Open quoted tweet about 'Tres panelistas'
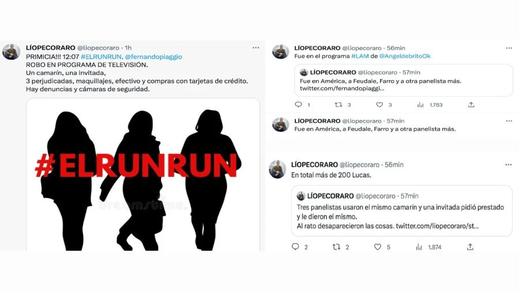519x291 pixels. click(x=402, y=211)
